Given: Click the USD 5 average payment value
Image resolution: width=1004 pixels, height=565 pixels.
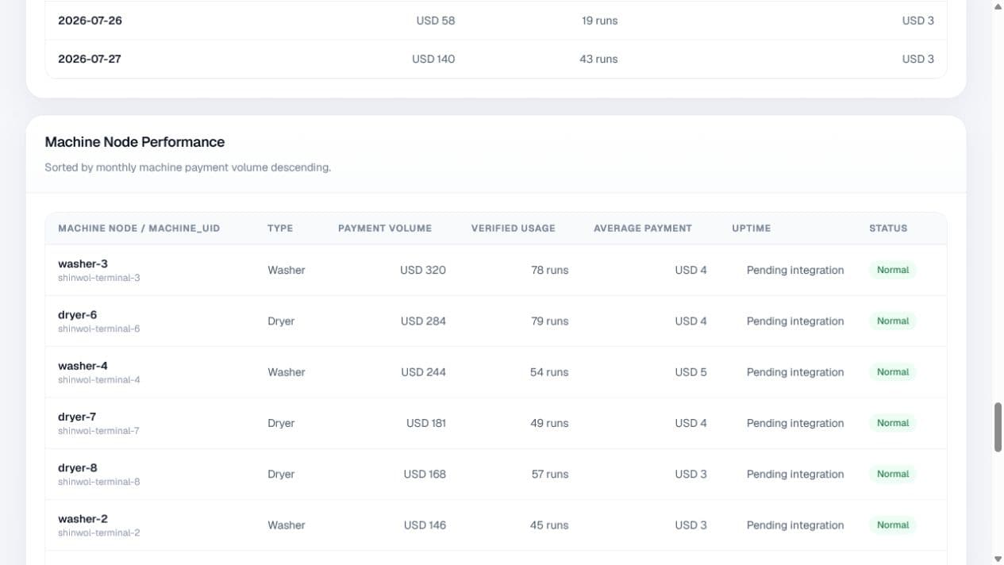Looking at the screenshot, I should pyautogui.click(x=690, y=372).
